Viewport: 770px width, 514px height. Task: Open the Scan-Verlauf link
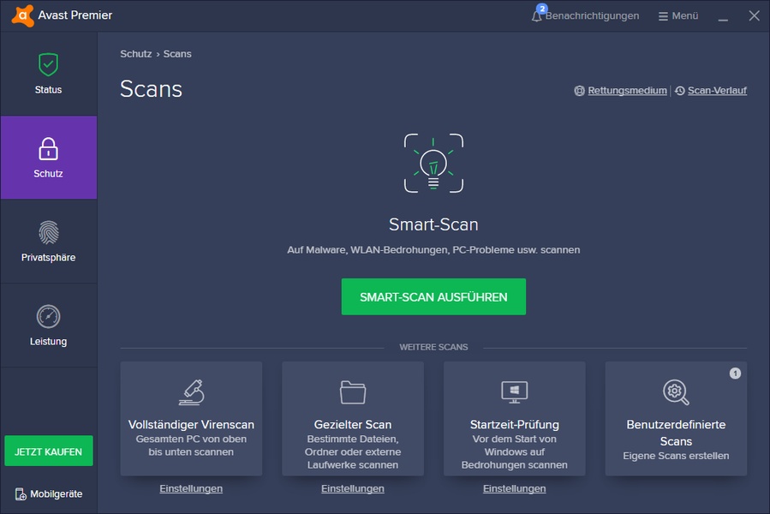click(x=717, y=91)
